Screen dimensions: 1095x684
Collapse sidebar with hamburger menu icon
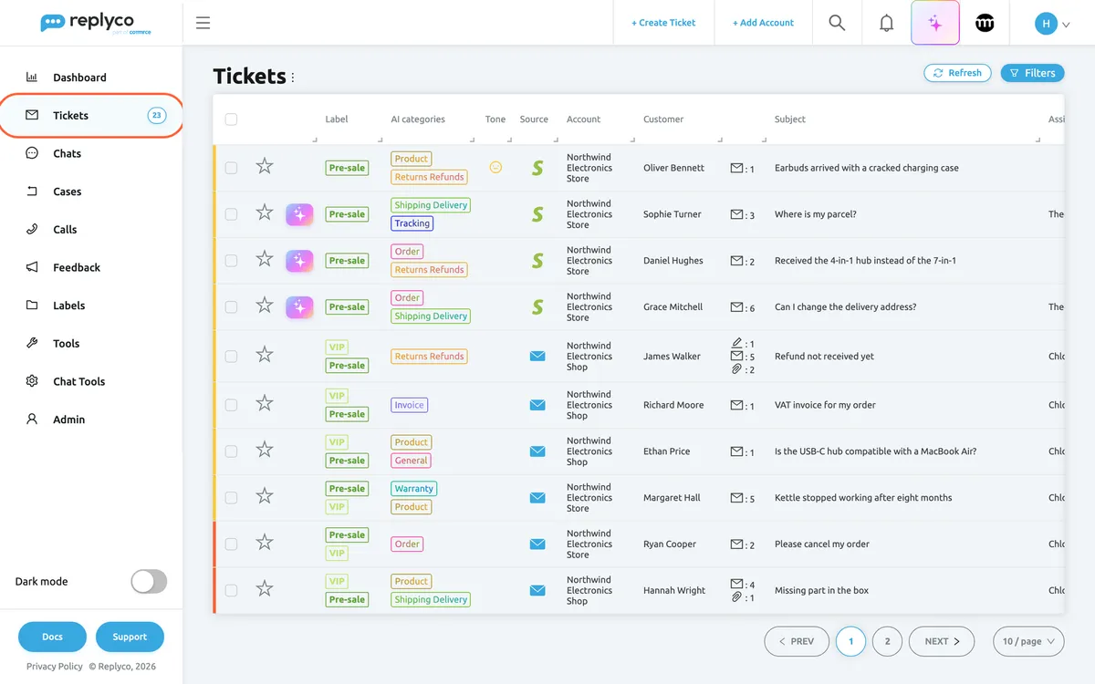(203, 23)
